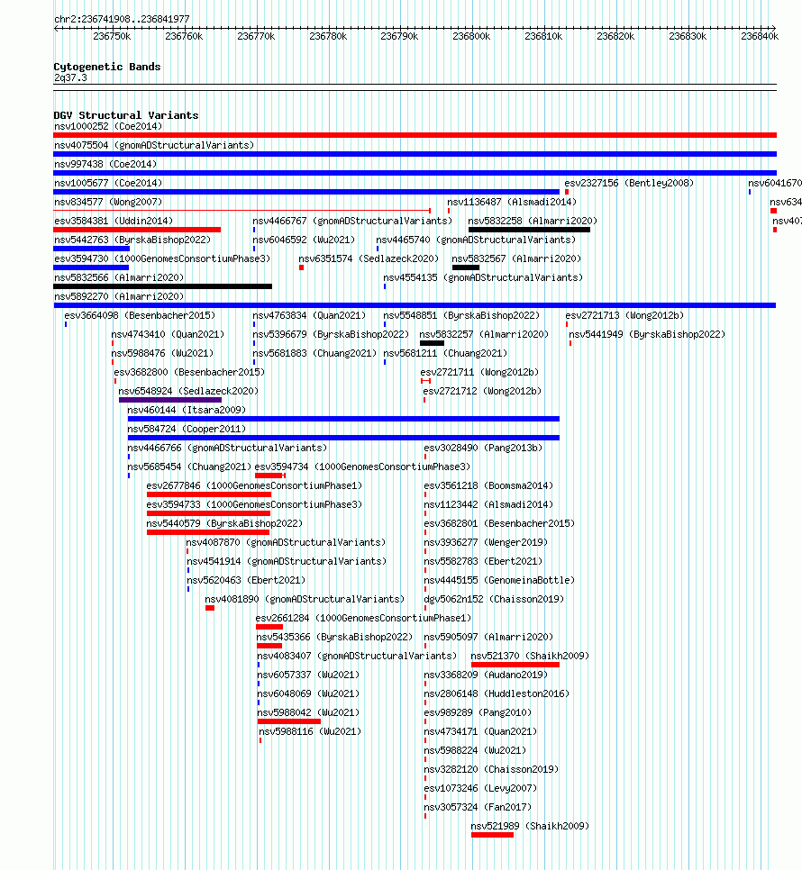Open nsv1005677 (Coe2014) variant

coord(108,183)
